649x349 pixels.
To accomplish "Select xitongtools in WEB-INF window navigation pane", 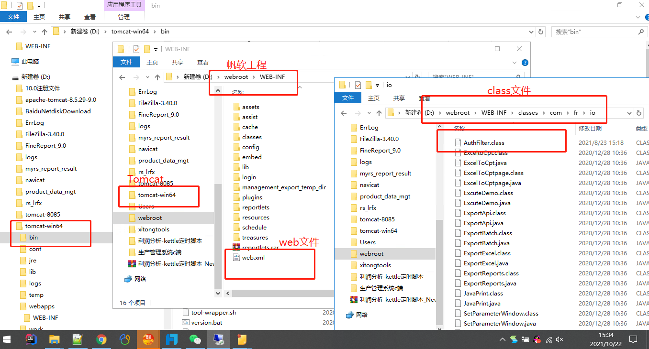I will [154, 229].
